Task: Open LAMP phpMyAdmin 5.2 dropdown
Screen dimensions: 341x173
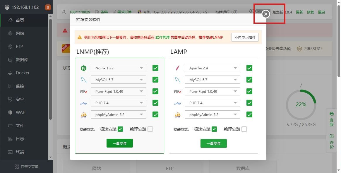Action: pyautogui.click(x=212, y=114)
